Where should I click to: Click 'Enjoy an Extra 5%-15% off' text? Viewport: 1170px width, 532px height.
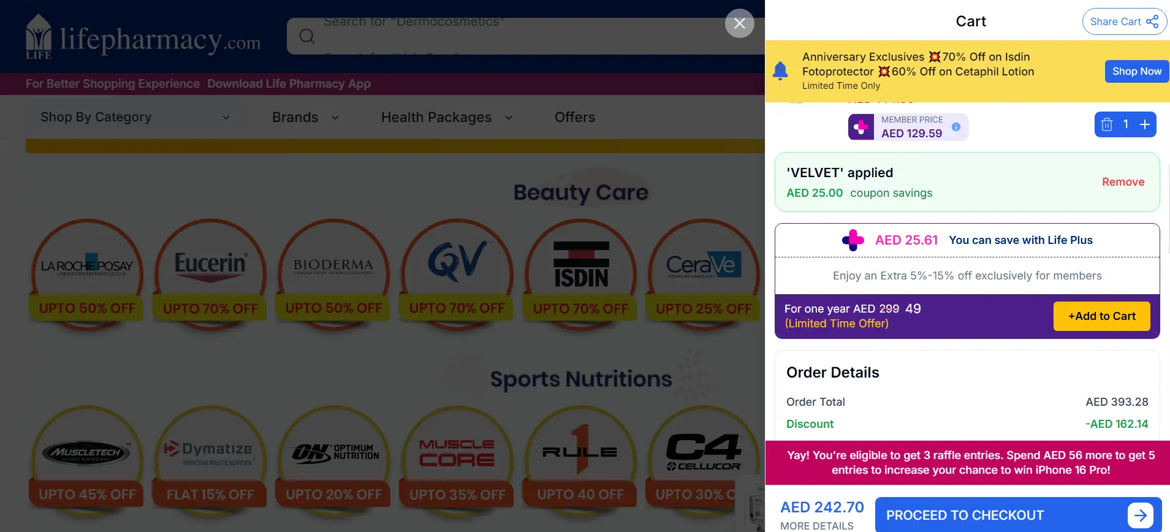pyautogui.click(x=967, y=276)
